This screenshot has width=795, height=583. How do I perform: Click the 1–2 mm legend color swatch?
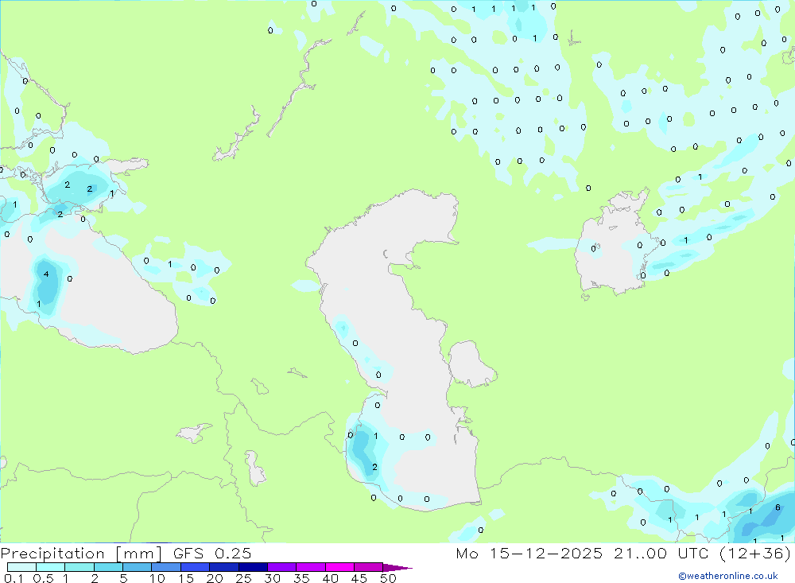coord(79,567)
